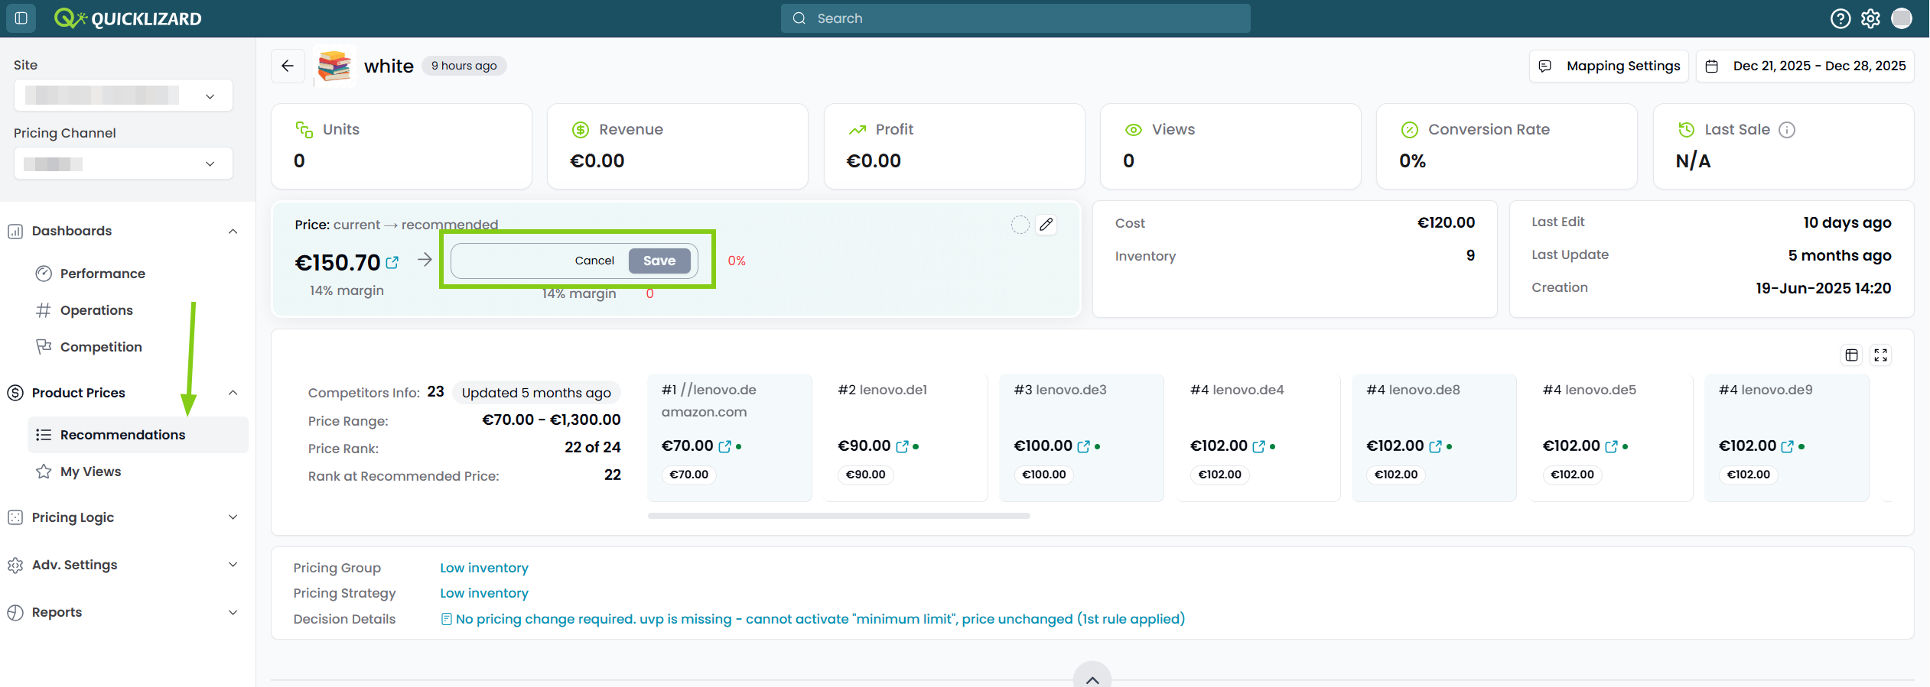Click the Profit card
This screenshot has width=1930, height=687.
coord(954,146)
